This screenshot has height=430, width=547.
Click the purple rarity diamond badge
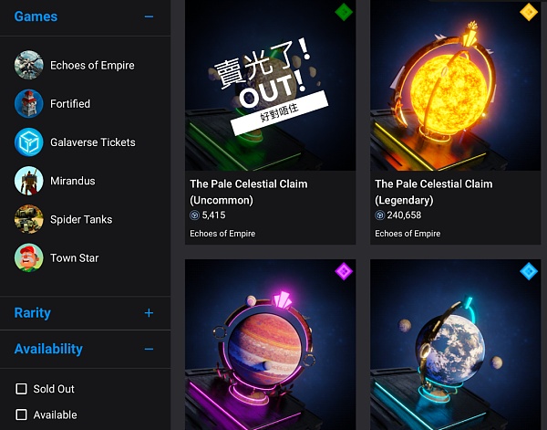[x=344, y=271]
